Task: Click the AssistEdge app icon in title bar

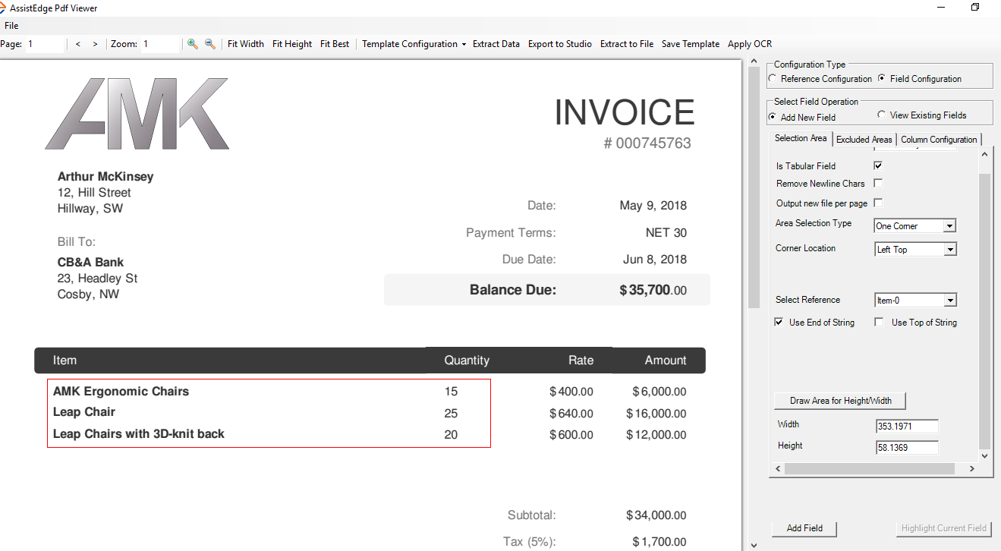Action: coord(4,8)
